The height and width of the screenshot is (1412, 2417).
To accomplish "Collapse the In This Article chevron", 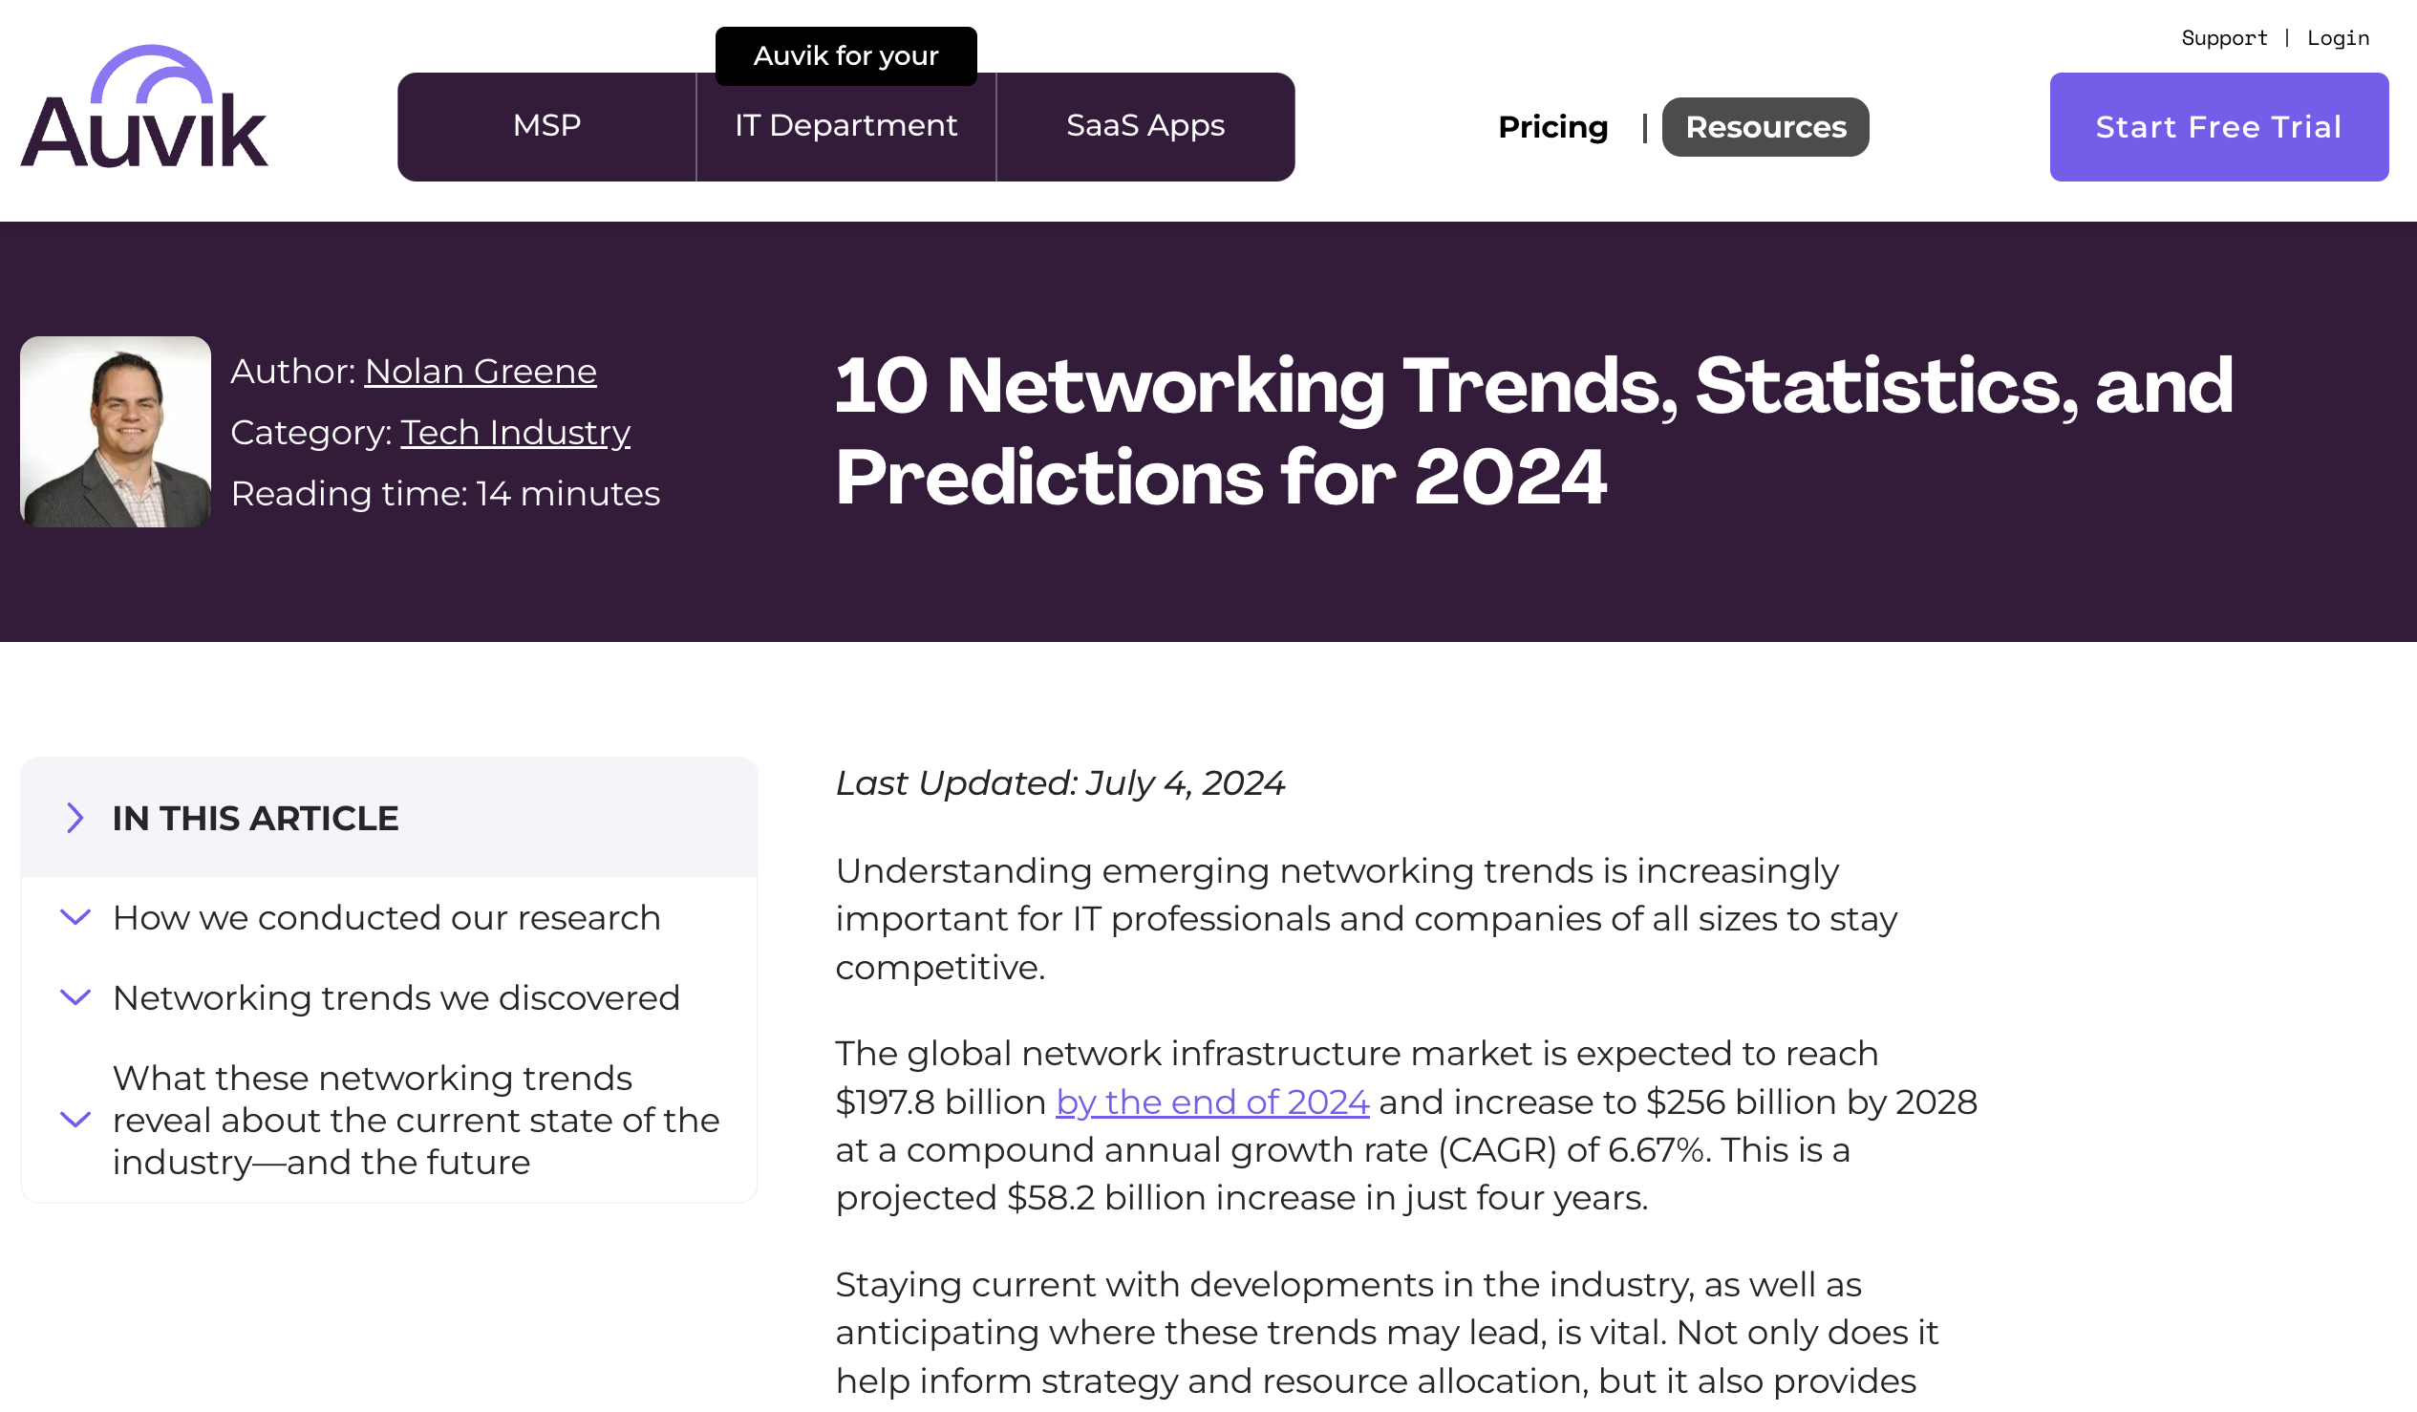I will [x=75, y=818].
